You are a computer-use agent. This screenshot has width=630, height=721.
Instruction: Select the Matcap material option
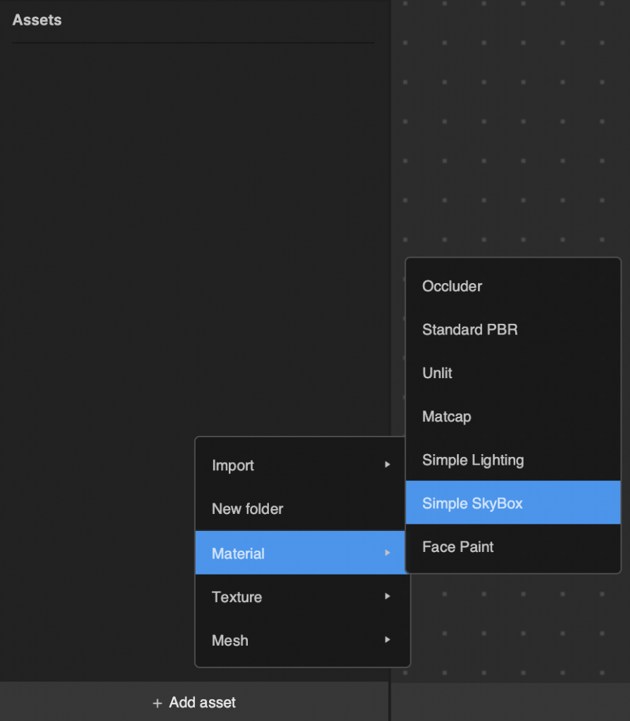513,417
